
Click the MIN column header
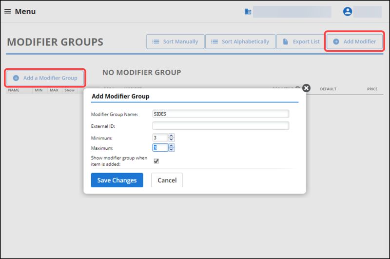pos(39,90)
